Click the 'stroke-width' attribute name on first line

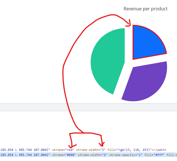point(86,150)
